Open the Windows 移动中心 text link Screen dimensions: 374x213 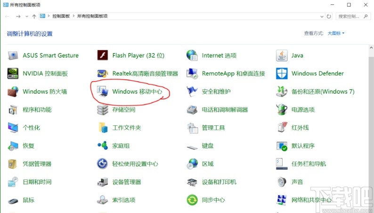[x=137, y=91]
